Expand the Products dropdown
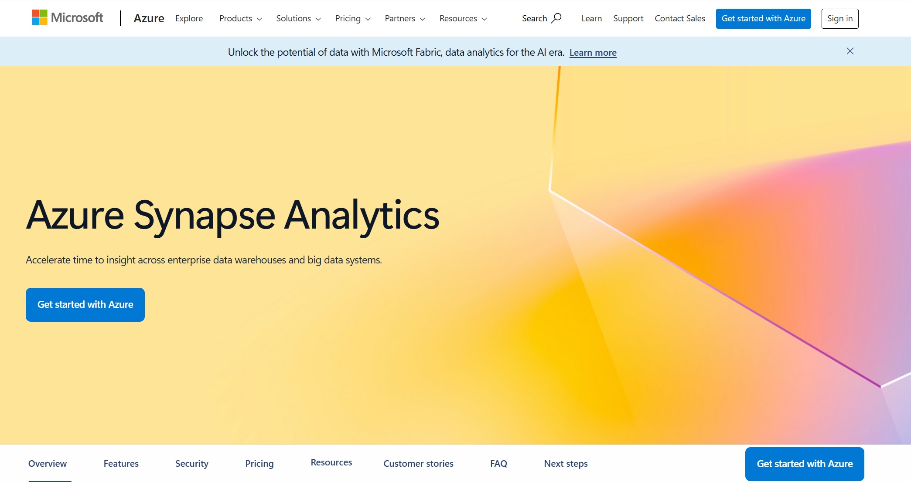 (x=240, y=18)
